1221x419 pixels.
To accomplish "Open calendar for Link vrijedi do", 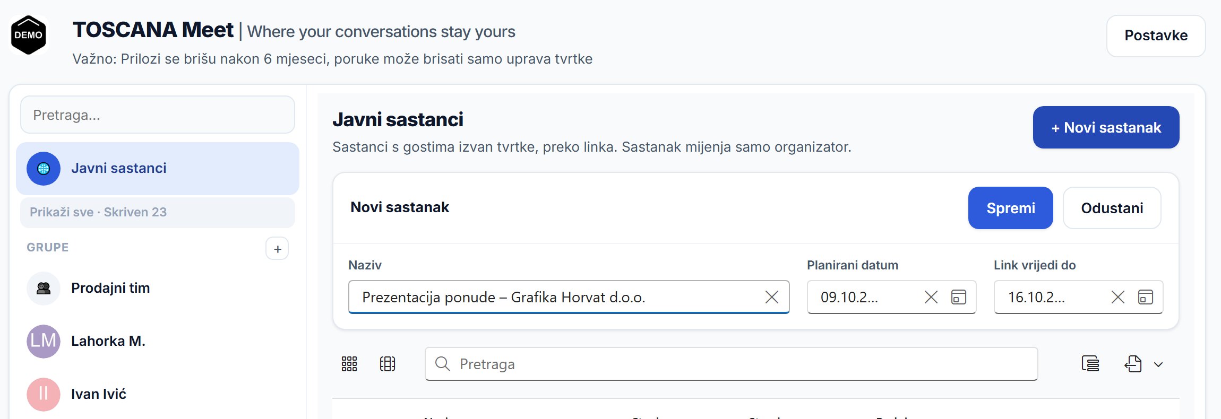I will pyautogui.click(x=1146, y=297).
